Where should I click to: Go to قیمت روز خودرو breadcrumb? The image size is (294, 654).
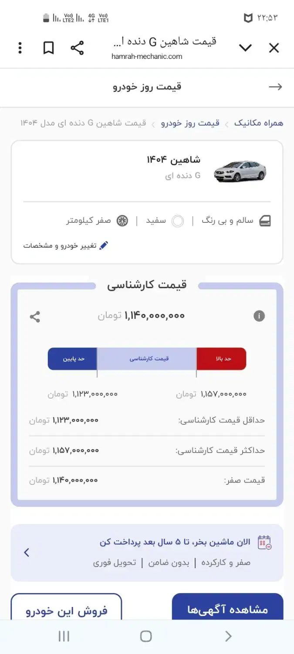pyautogui.click(x=190, y=123)
